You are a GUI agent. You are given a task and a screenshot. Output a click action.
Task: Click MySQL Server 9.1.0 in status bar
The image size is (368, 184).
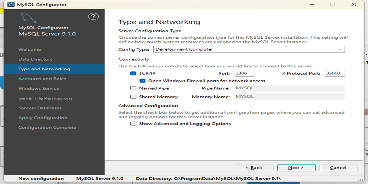[100, 178]
